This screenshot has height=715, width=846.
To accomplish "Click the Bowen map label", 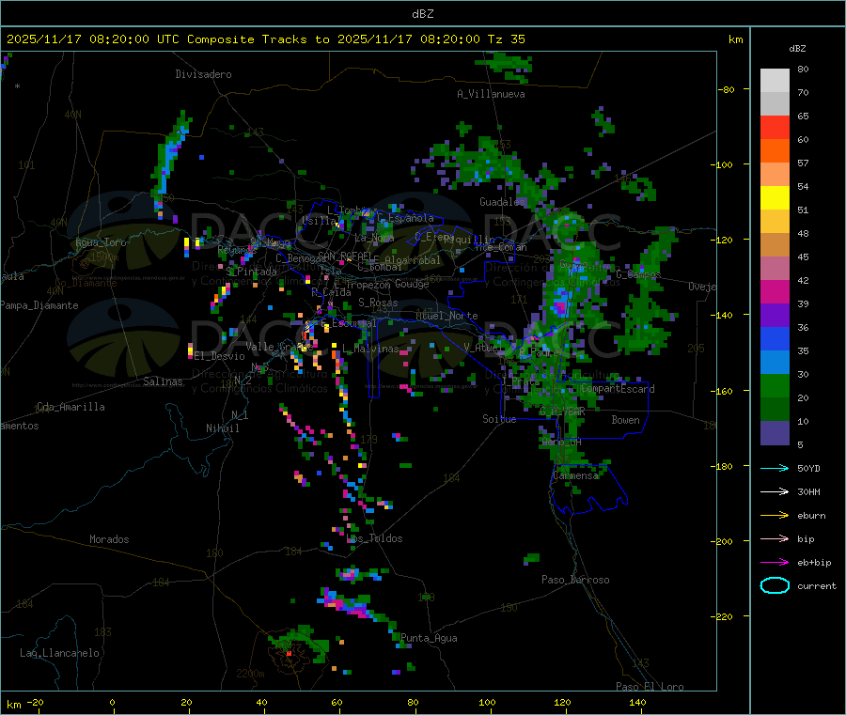I will pos(625,420).
